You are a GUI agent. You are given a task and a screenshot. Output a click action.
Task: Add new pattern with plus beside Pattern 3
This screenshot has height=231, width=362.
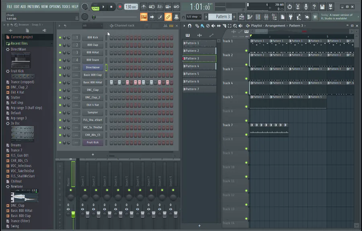click(234, 16)
